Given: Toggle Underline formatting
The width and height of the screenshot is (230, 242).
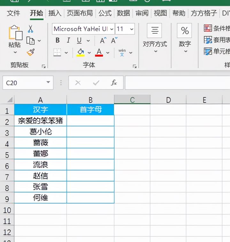Looking at the screenshot, I should pyautogui.click(x=79, y=41).
